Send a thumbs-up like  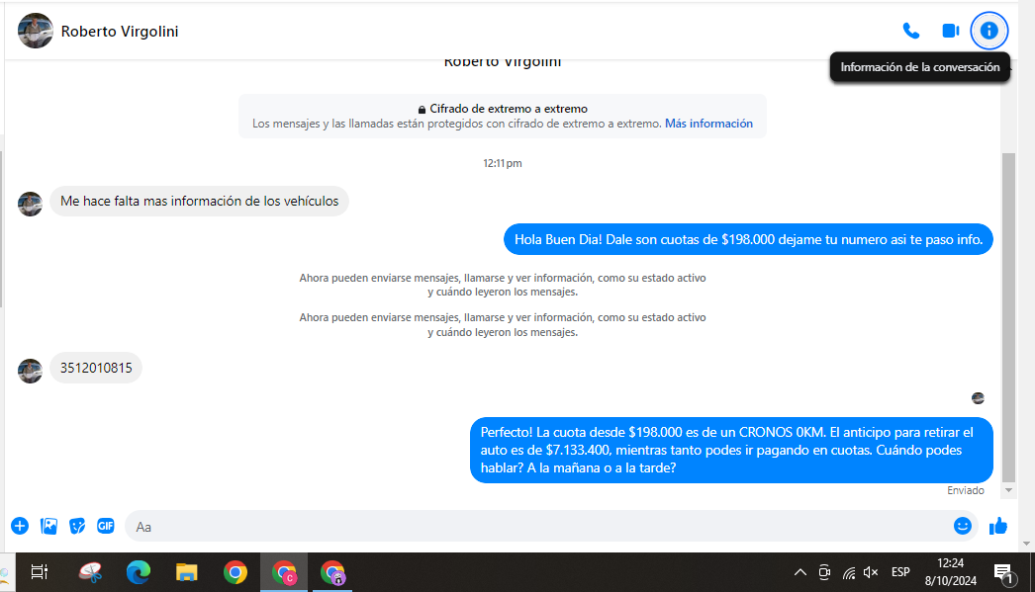[998, 526]
